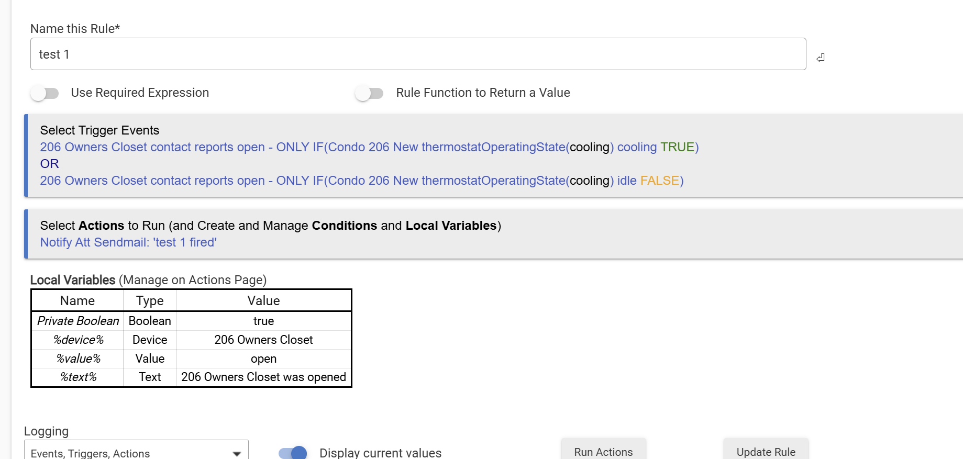Click the rule name input field
This screenshot has height=459, width=963.
[417, 54]
